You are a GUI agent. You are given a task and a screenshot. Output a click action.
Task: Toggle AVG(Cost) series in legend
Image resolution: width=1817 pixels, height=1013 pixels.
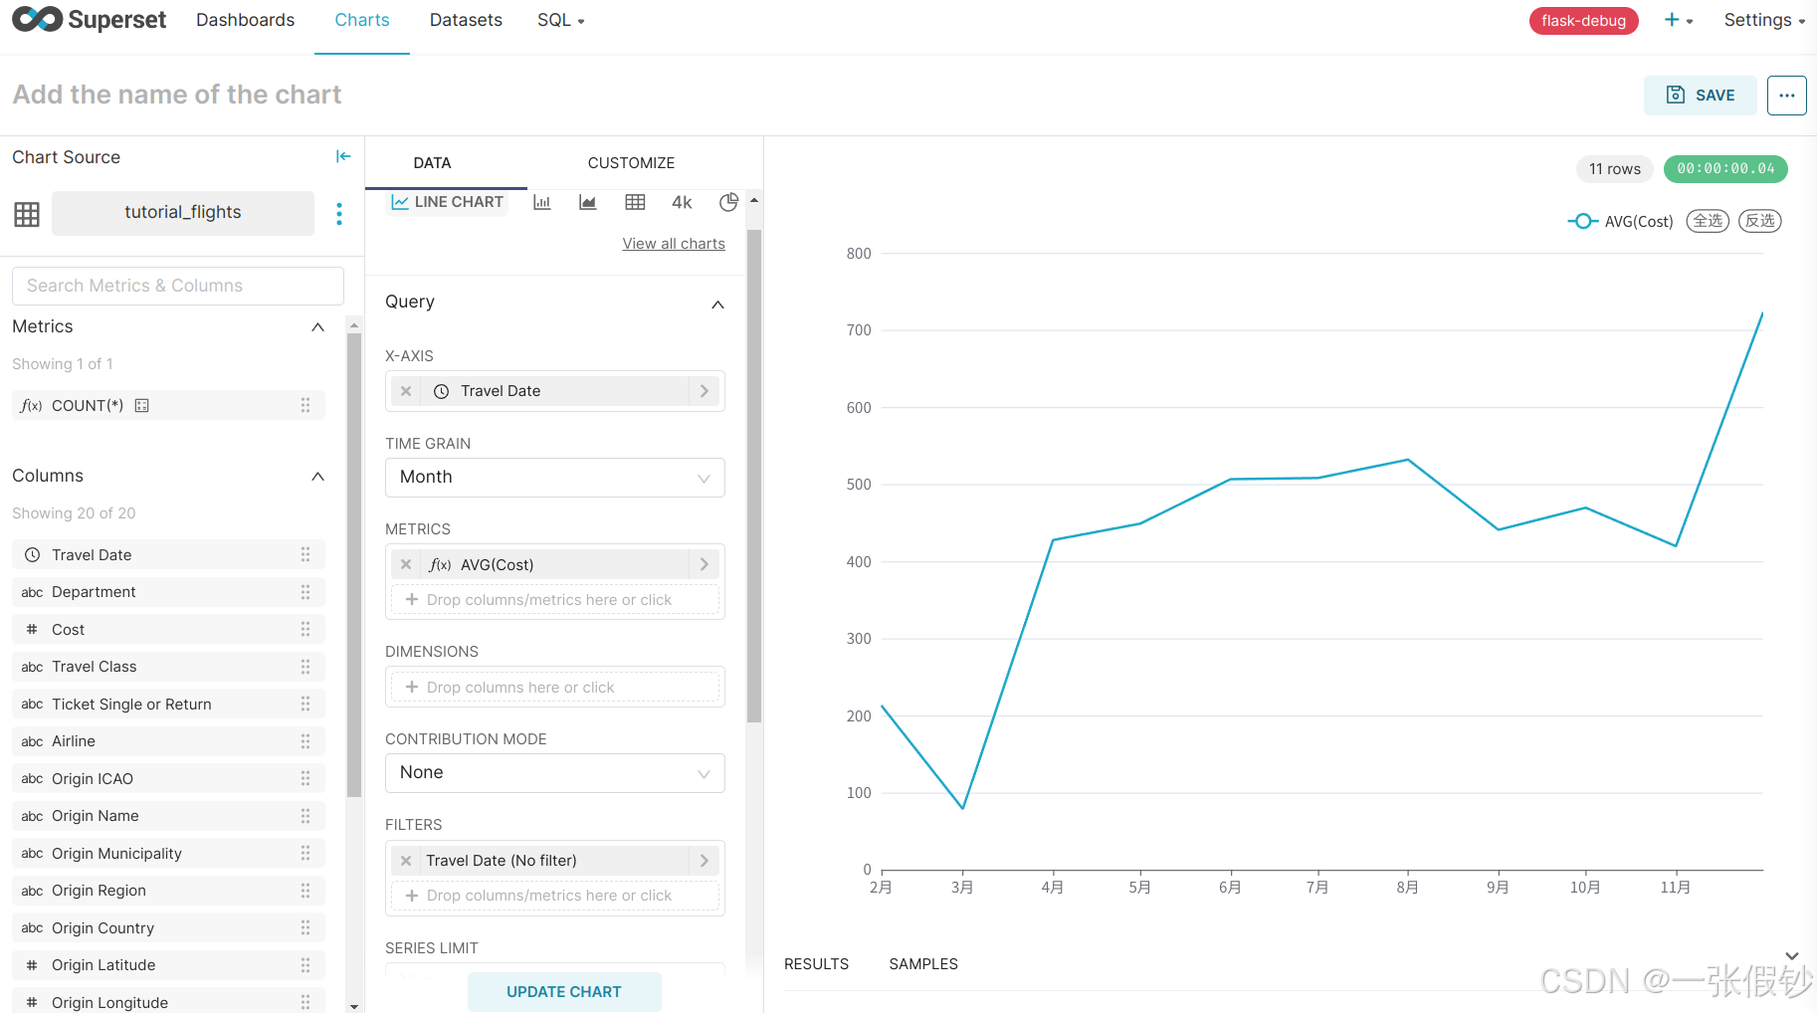pos(1620,221)
